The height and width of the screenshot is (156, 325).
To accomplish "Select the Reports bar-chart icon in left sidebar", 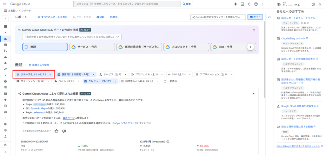I will [x=5, y=39].
